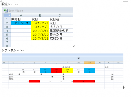Select the highlighted AH column header
The image size is (131, 97).
(90, 63)
